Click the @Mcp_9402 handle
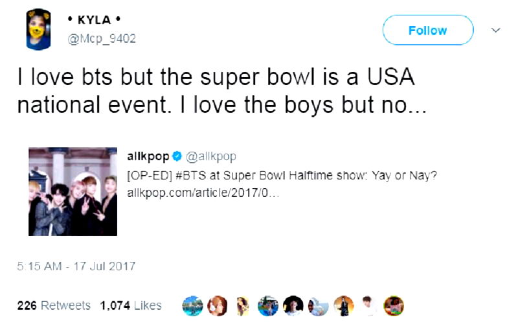This screenshot has width=518, height=326. pos(102,38)
